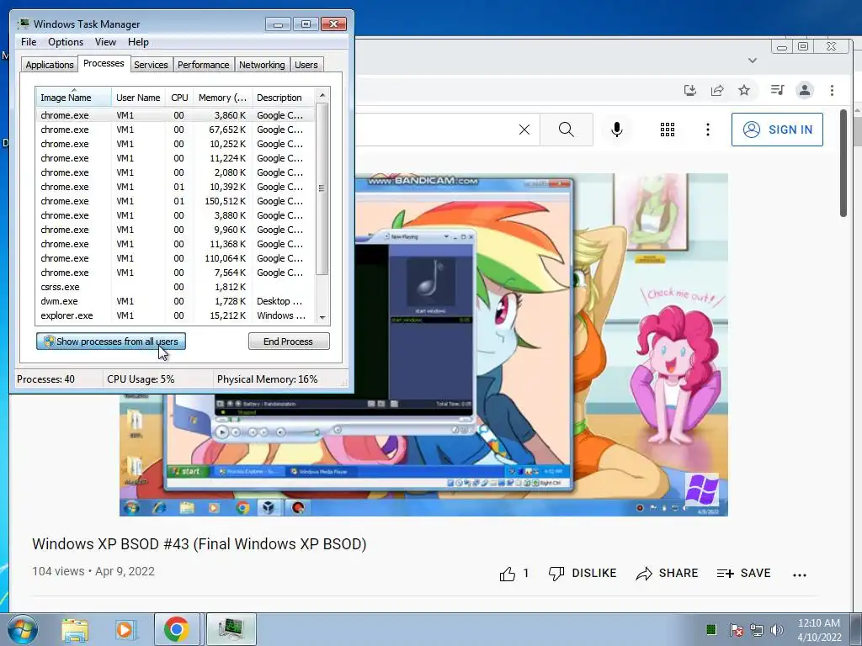Click the network tray icon
This screenshot has height=646, width=862.
757,629
